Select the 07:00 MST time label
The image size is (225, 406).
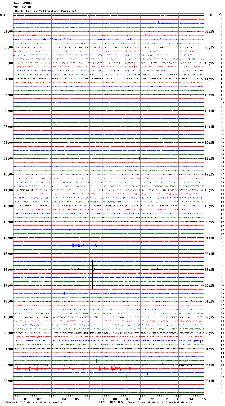[x=8, y=127]
